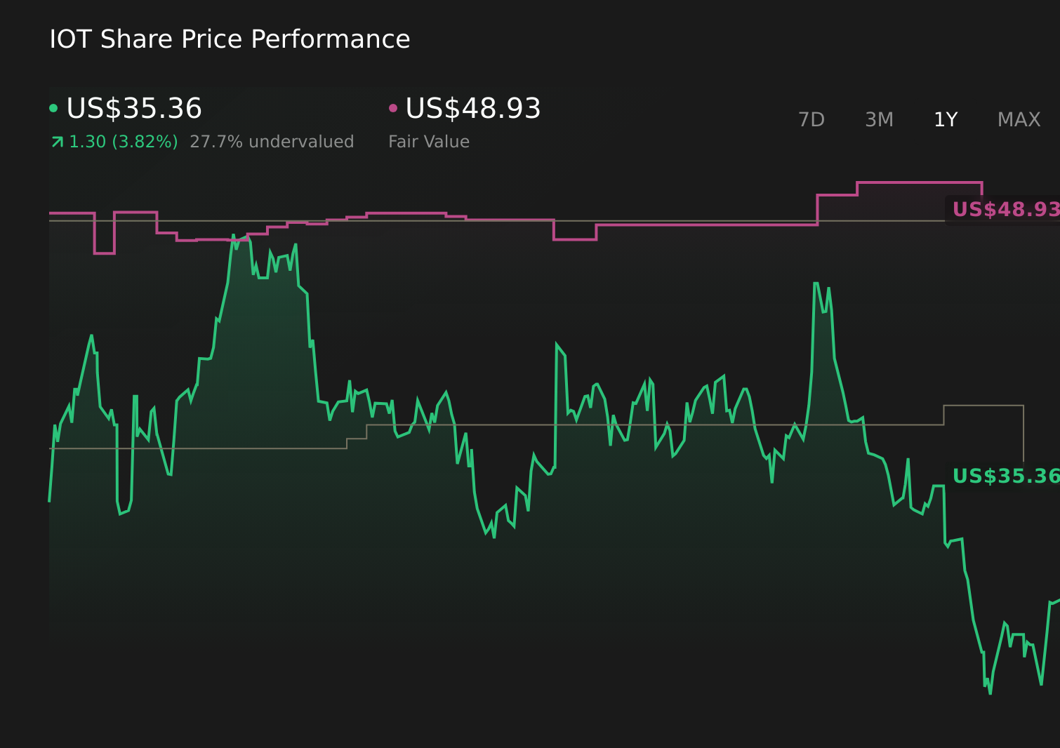This screenshot has width=1060, height=748.
Task: Click the green share price dot
Action: coord(53,108)
